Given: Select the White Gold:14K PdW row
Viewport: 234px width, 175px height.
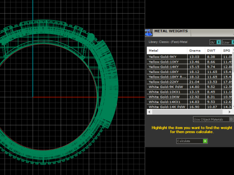Looking at the screenshot, I should (x=190, y=107).
